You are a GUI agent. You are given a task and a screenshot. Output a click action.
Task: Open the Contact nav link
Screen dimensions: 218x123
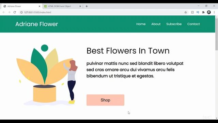tap(193, 24)
